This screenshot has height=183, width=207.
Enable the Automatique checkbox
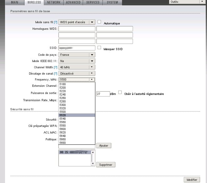click(x=99, y=22)
